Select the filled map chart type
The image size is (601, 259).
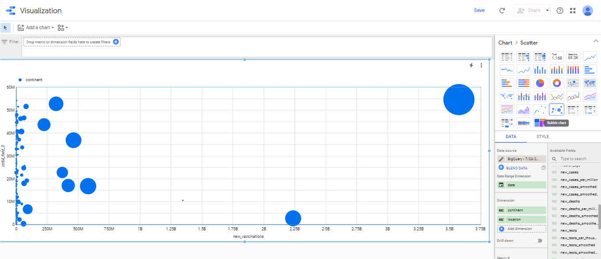[x=590, y=83]
